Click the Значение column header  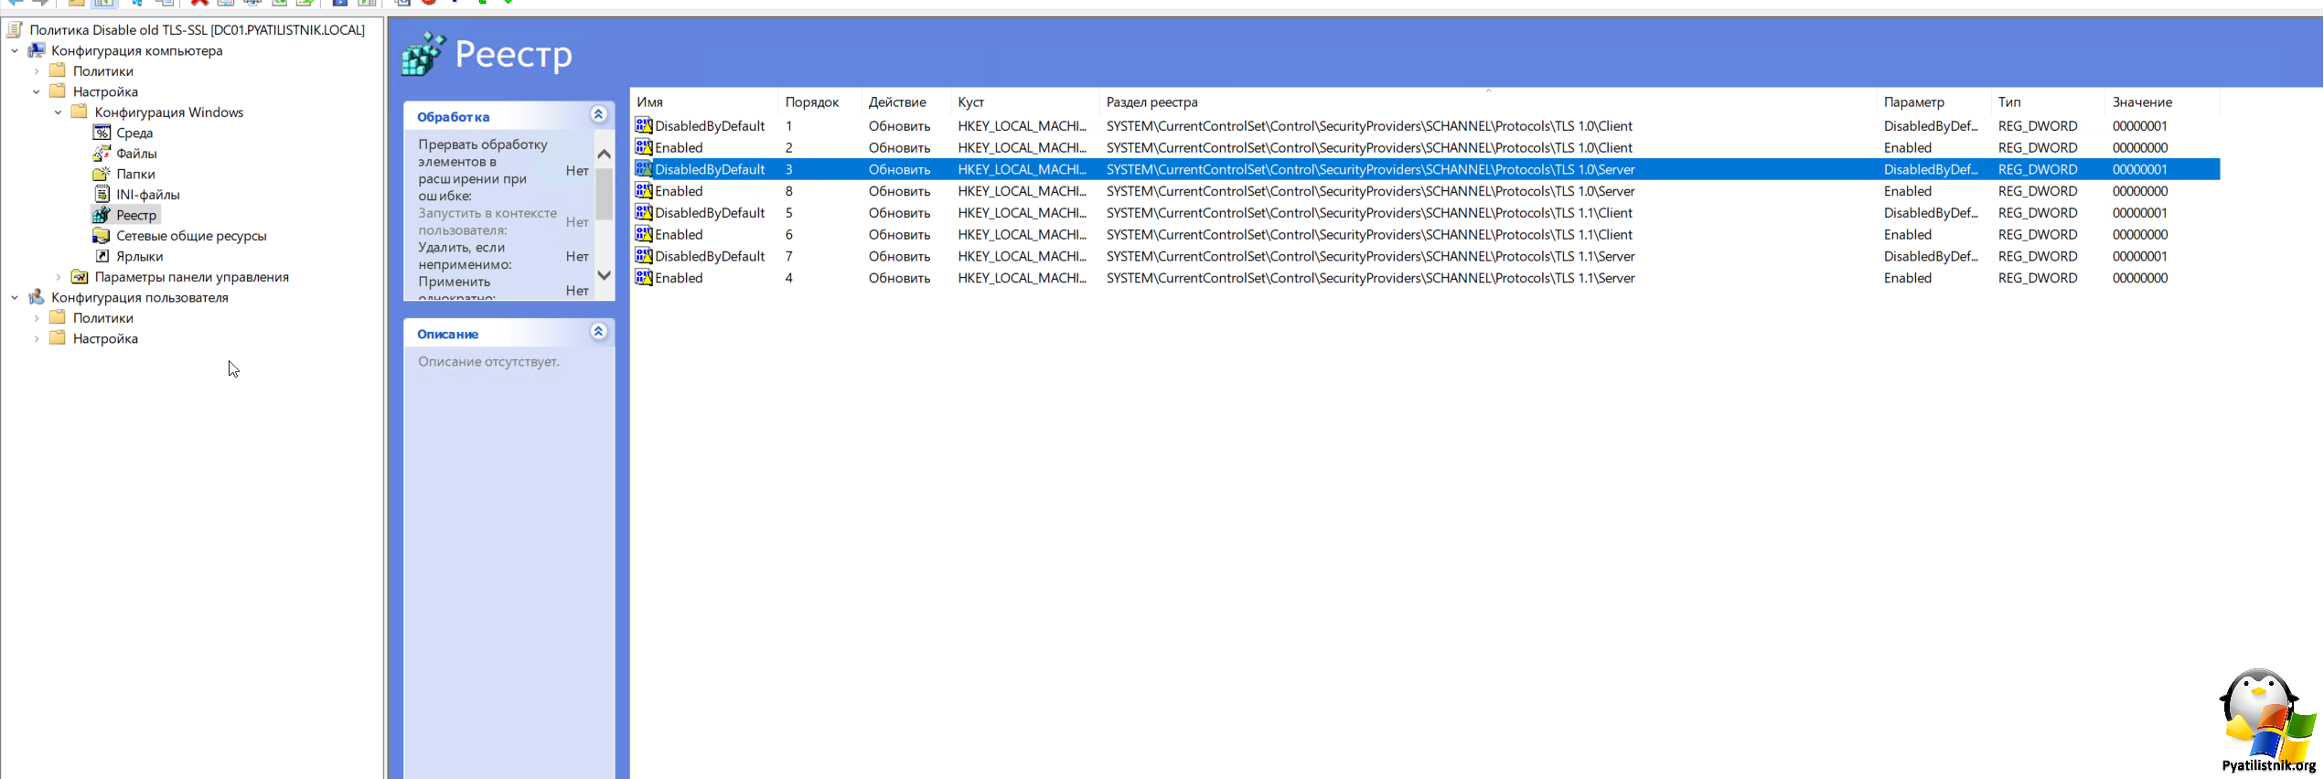(x=2141, y=102)
